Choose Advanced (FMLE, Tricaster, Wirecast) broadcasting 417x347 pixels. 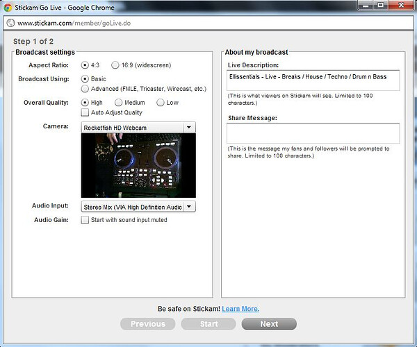pos(85,89)
